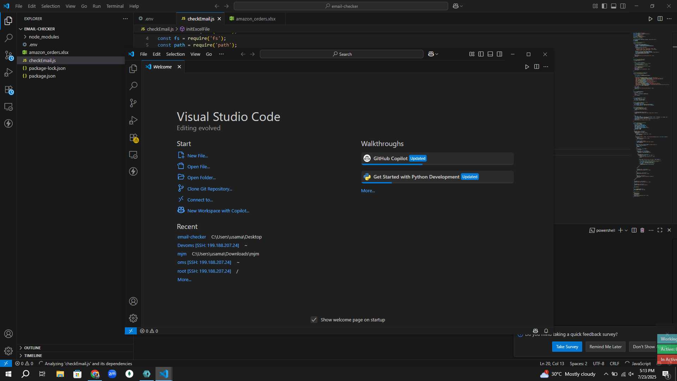Toggle Show welcome page on startup checkbox
Screen dimensions: 677x381
click(x=314, y=320)
